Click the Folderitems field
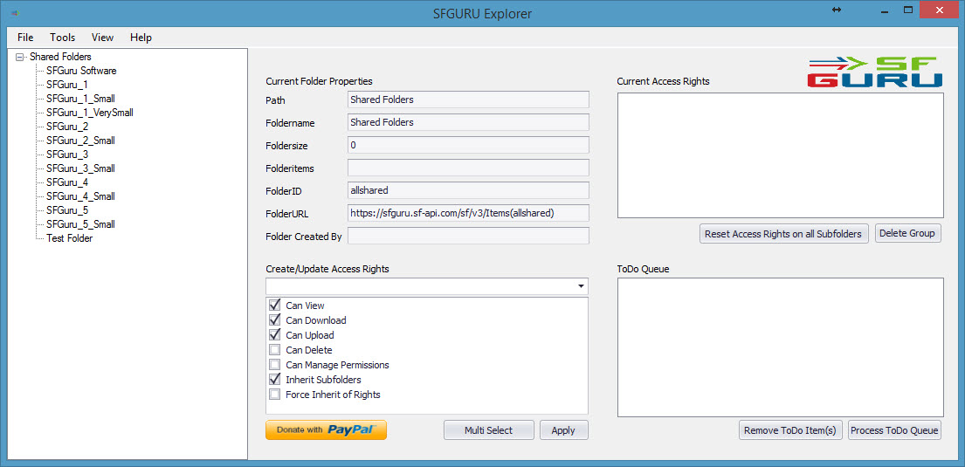965x467 pixels. tap(468, 168)
